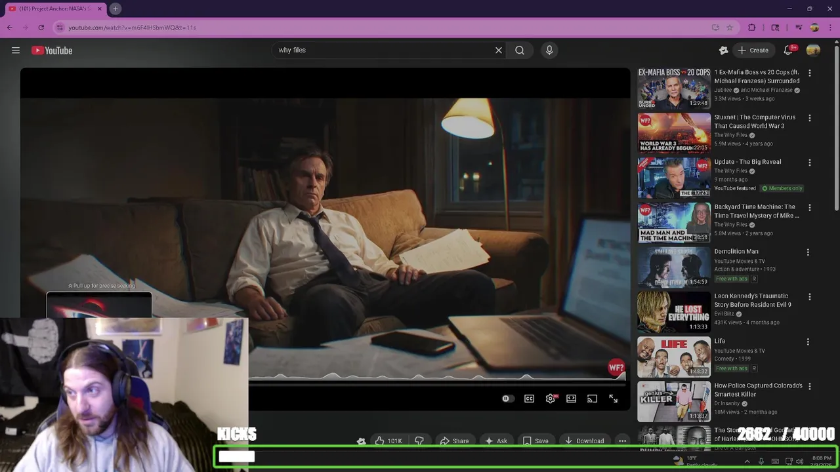840x472 pixels.
Task: Open the Ex-Mafia Boss vs 20 Cops thumbnail
Action: coord(674,88)
